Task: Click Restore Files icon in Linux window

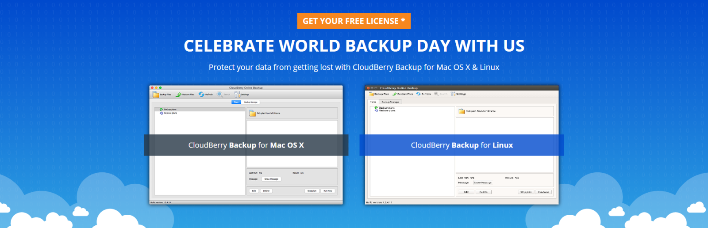Action: (x=394, y=94)
